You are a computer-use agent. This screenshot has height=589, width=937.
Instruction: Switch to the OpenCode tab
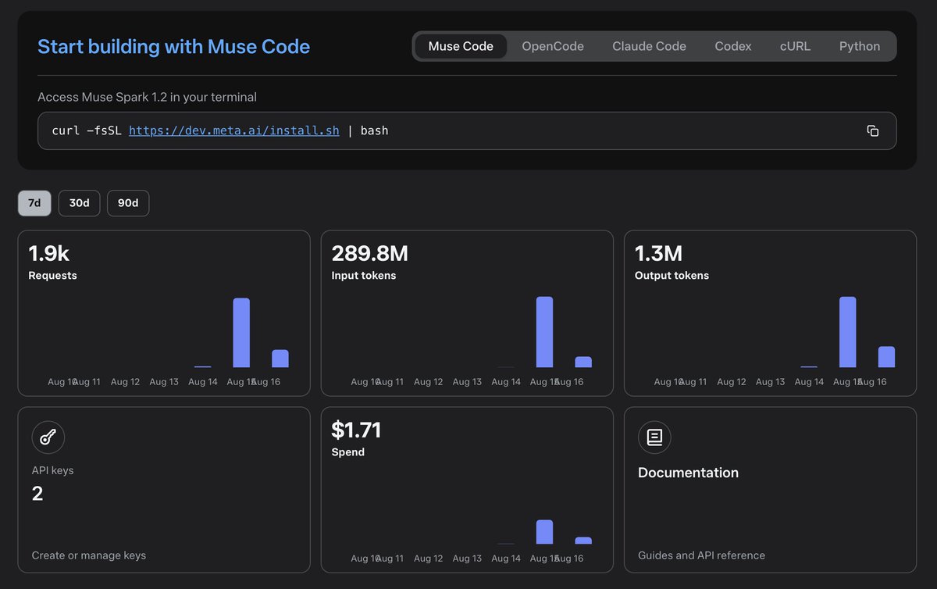point(553,46)
